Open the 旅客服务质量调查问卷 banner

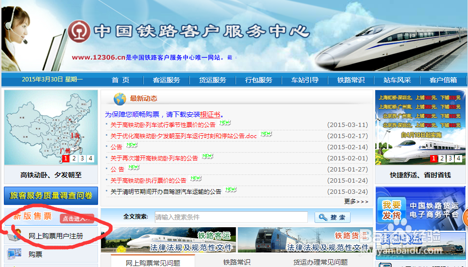coord(51,196)
